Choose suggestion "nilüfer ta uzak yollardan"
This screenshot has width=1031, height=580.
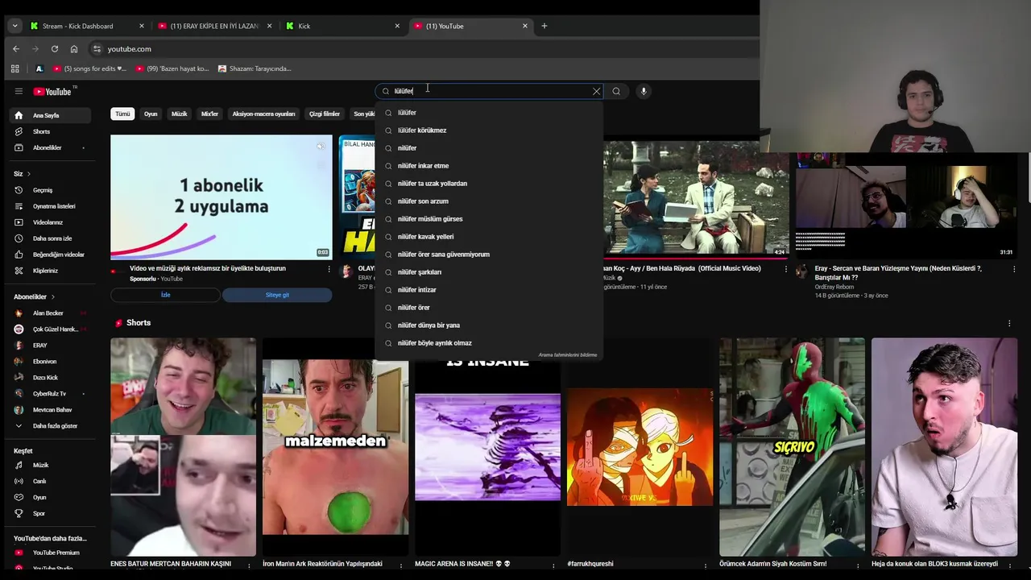tap(489, 184)
